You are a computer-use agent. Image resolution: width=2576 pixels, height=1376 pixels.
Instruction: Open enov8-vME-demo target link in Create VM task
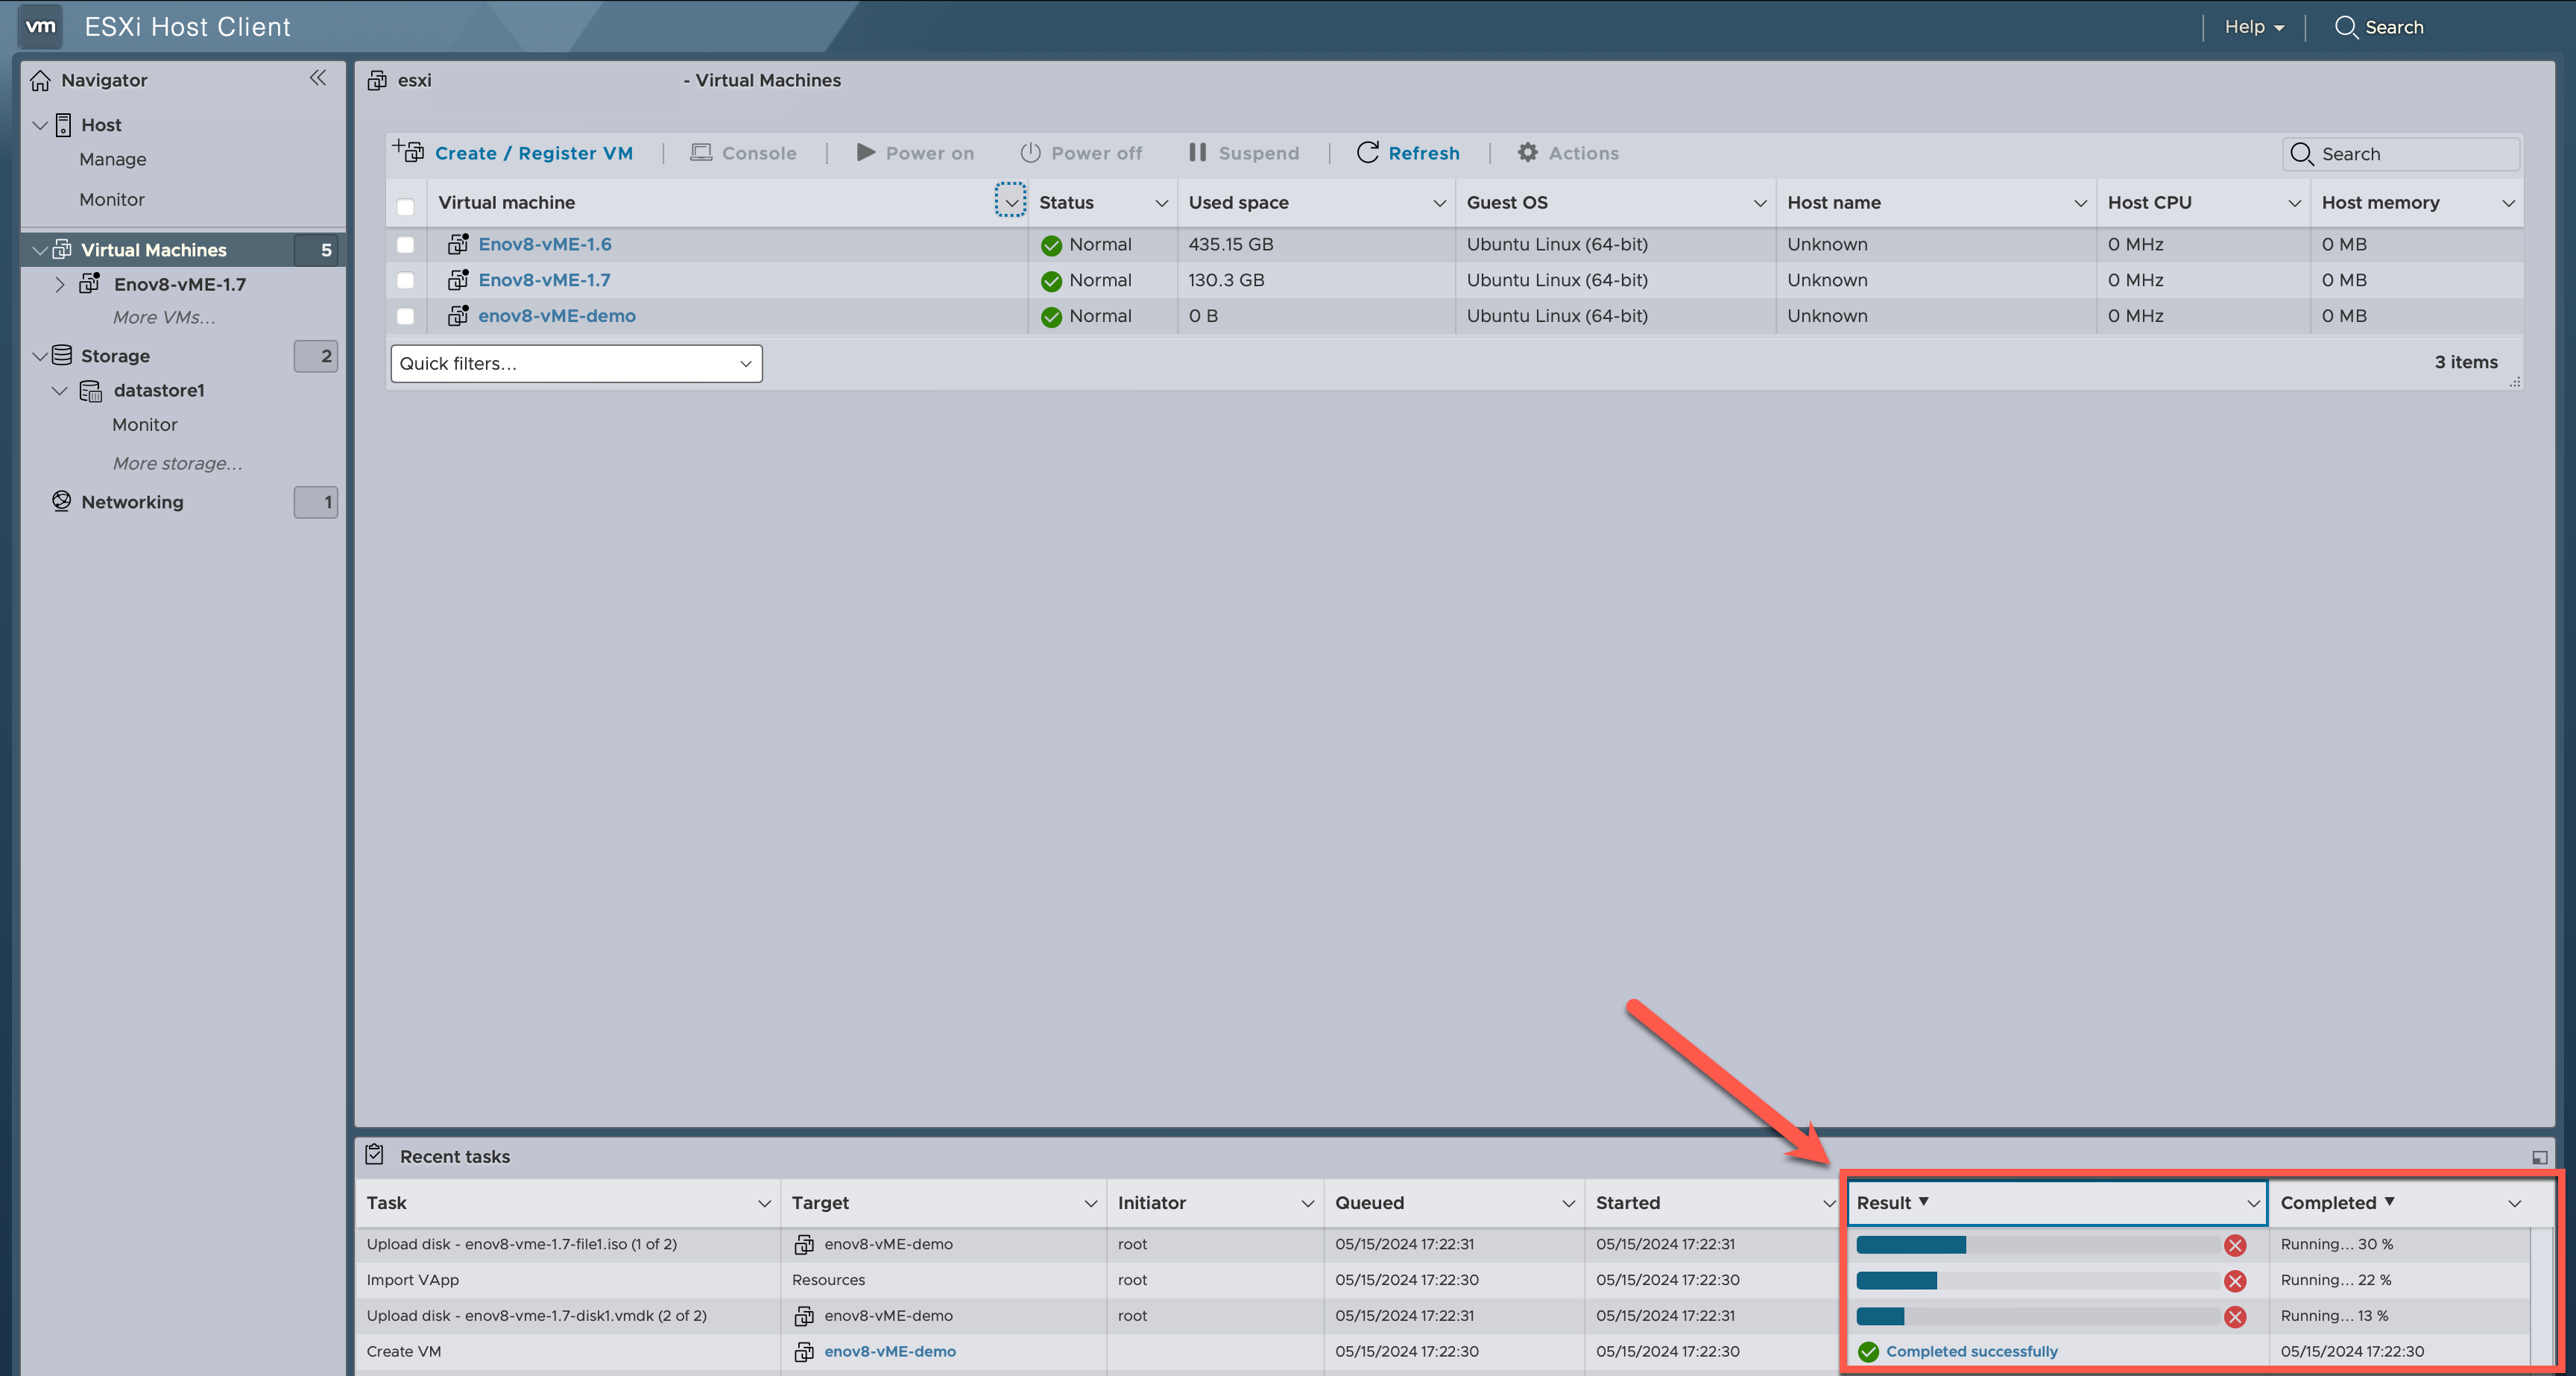pos(890,1351)
